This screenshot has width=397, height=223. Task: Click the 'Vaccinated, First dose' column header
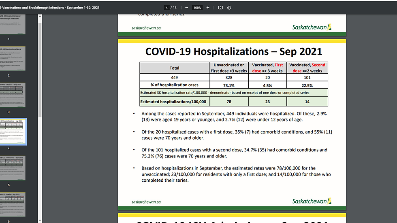click(267, 68)
